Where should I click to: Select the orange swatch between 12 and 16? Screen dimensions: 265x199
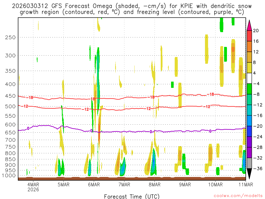(x=249, y=46)
